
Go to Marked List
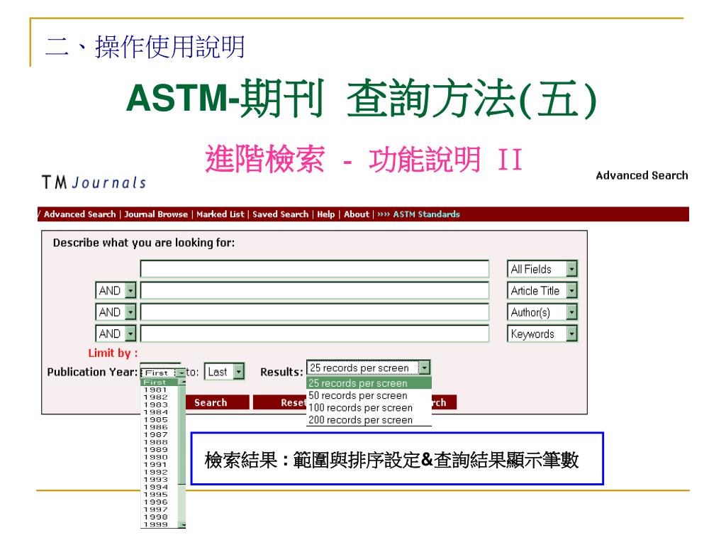coord(220,214)
